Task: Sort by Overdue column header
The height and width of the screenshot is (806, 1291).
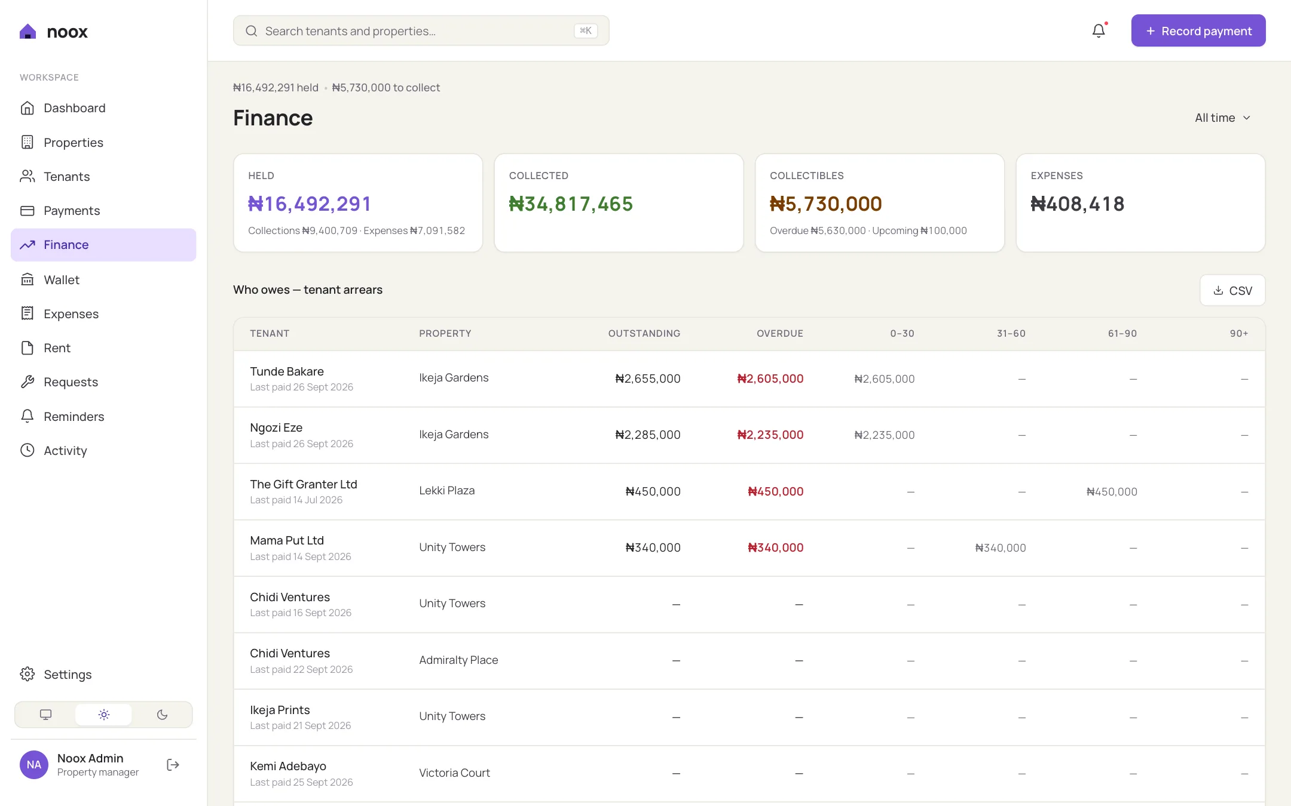Action: 780,334
